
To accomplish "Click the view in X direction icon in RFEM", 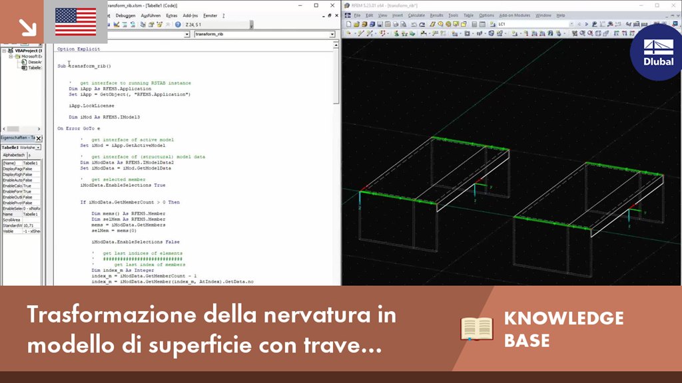I will 617,33.
